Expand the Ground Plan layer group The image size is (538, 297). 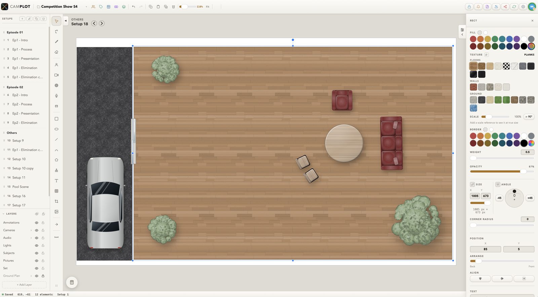[31, 276]
